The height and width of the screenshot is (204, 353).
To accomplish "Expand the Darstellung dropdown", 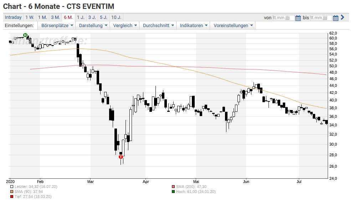I will click(93, 25).
